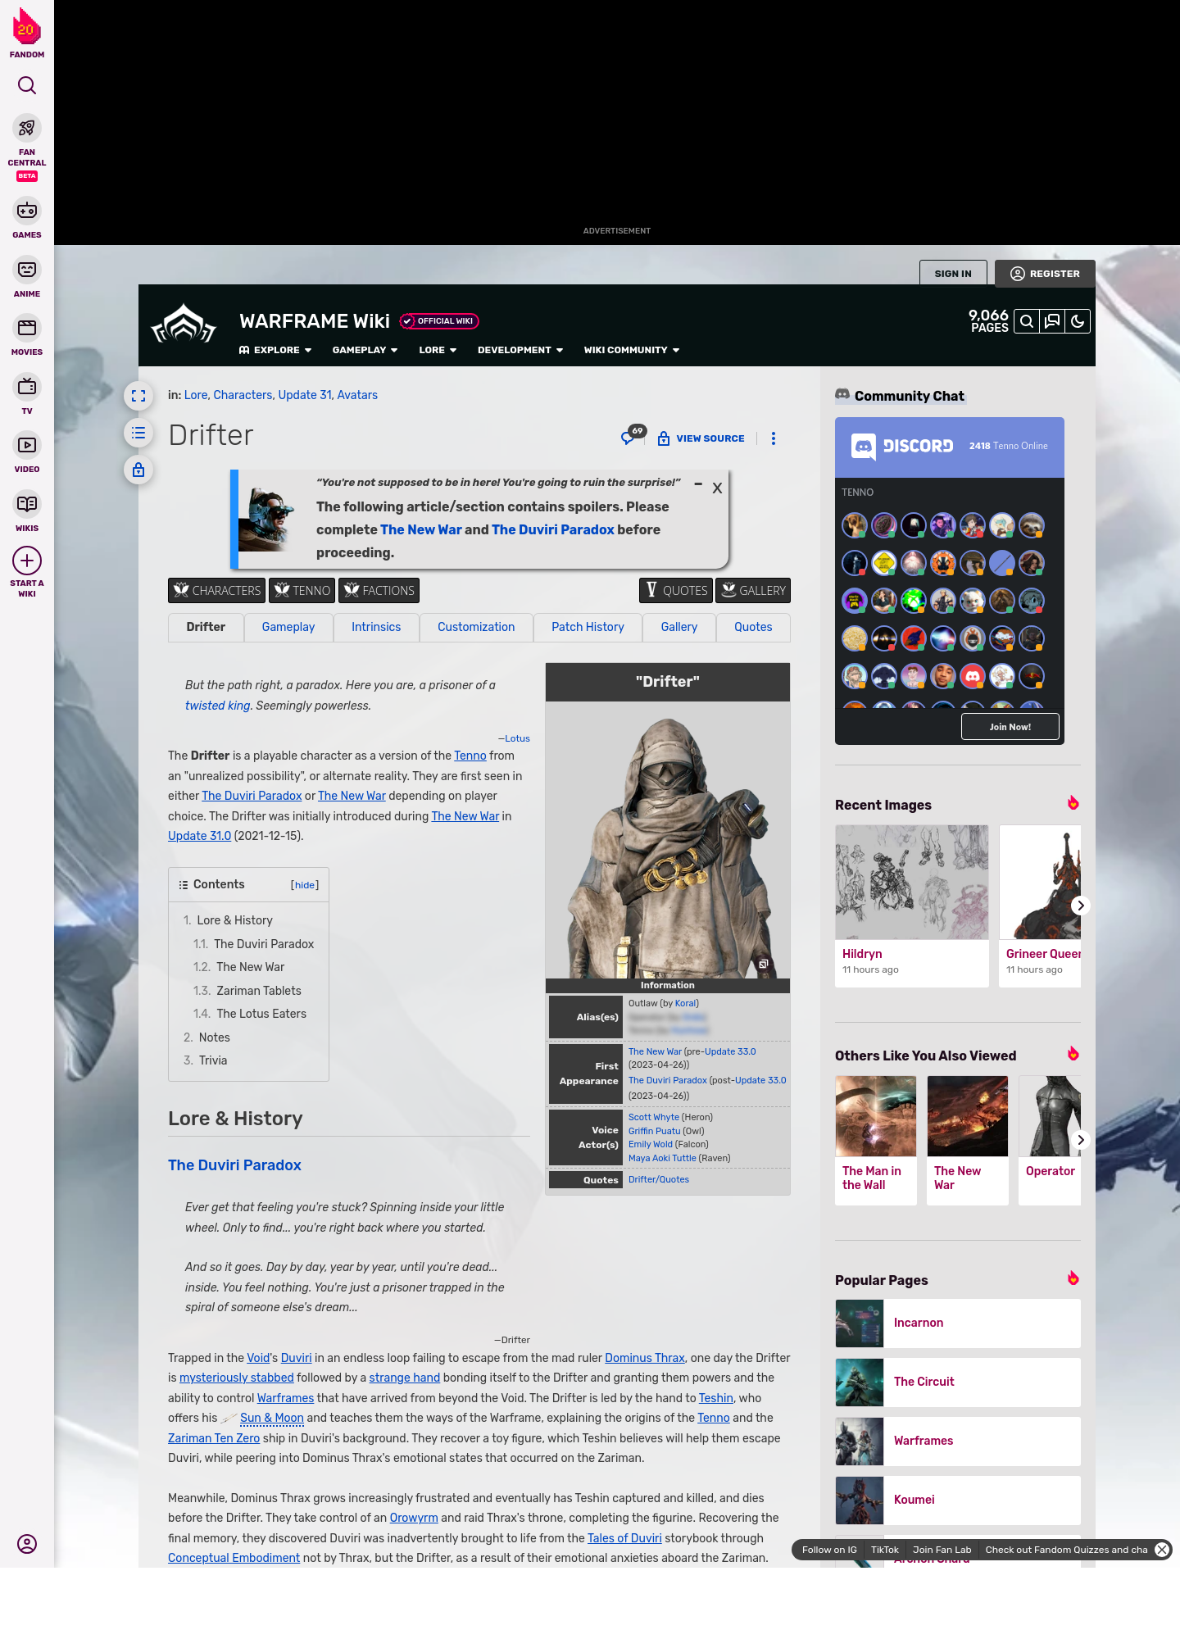Switch to the Intrinsics tab
The width and height of the screenshot is (1180, 1639).
click(376, 627)
